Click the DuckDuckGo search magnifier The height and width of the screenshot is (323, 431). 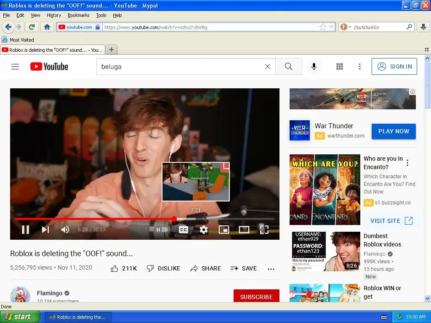(x=409, y=27)
